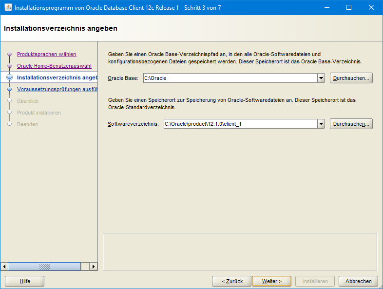Image resolution: width=383 pixels, height=289 pixels.
Task: Jump to Voraussetzungsprüfungen ausführen step
Action: click(57, 89)
